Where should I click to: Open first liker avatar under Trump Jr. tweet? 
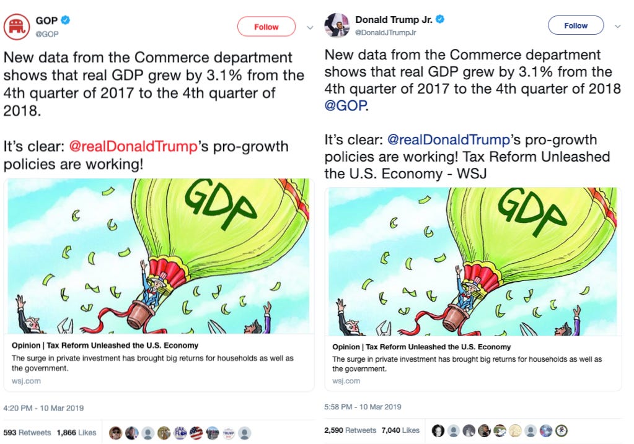438,430
